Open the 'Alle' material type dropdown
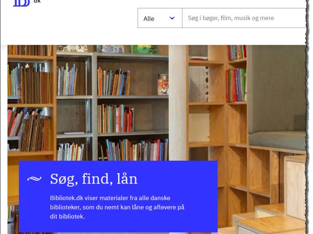 [160, 18]
